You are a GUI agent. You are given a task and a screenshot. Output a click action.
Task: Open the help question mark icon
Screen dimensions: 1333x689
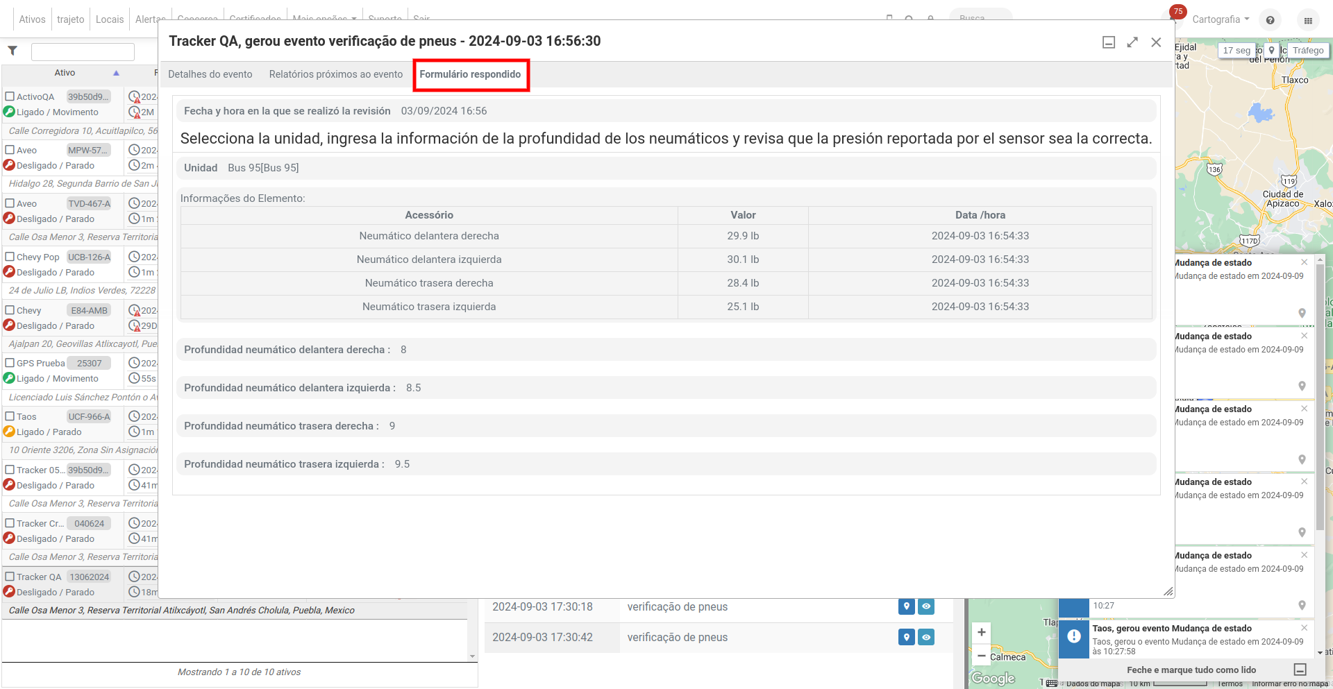click(1270, 20)
